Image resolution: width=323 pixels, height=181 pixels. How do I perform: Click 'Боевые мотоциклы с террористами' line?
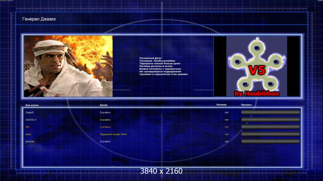pyautogui.click(x=160, y=69)
